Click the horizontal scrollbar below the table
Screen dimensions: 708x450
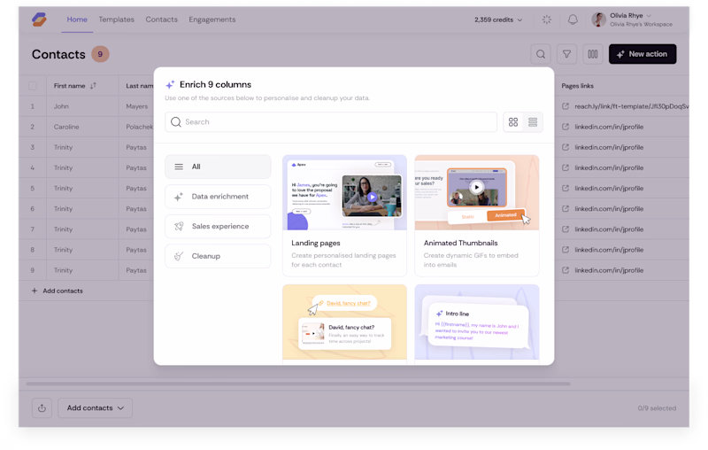click(x=298, y=384)
